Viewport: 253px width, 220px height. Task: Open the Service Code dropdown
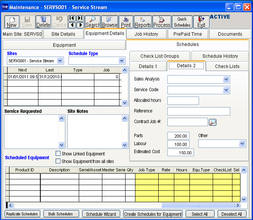click(226, 90)
